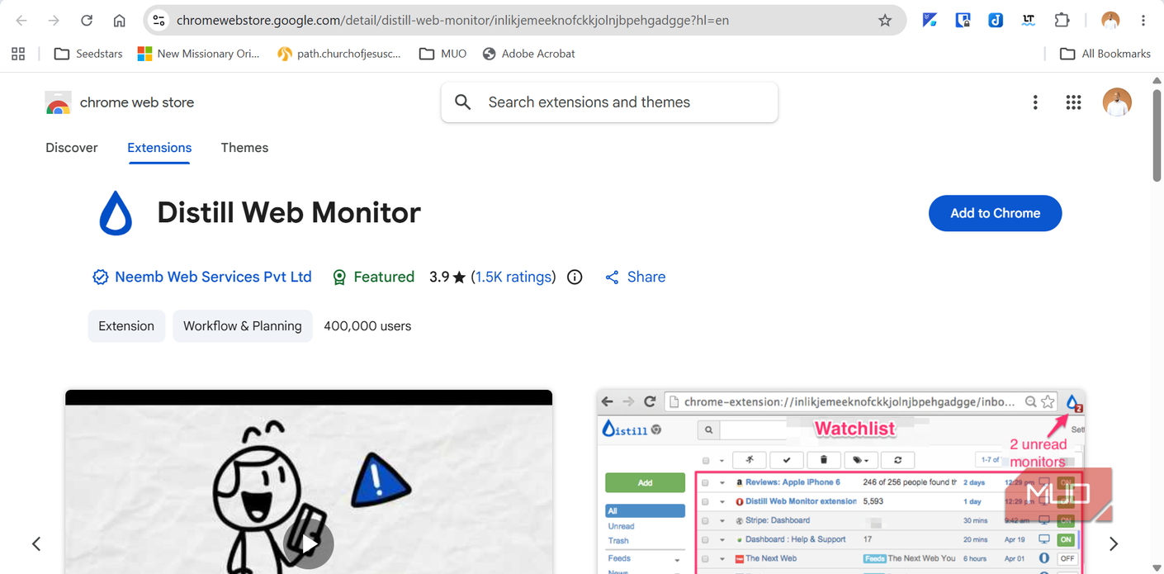Focus the Search extensions and themes field
The height and width of the screenshot is (574, 1164).
pyautogui.click(x=609, y=102)
